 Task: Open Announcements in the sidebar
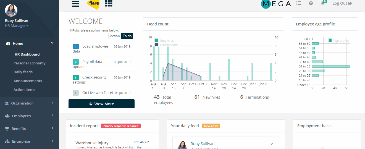[28, 81]
